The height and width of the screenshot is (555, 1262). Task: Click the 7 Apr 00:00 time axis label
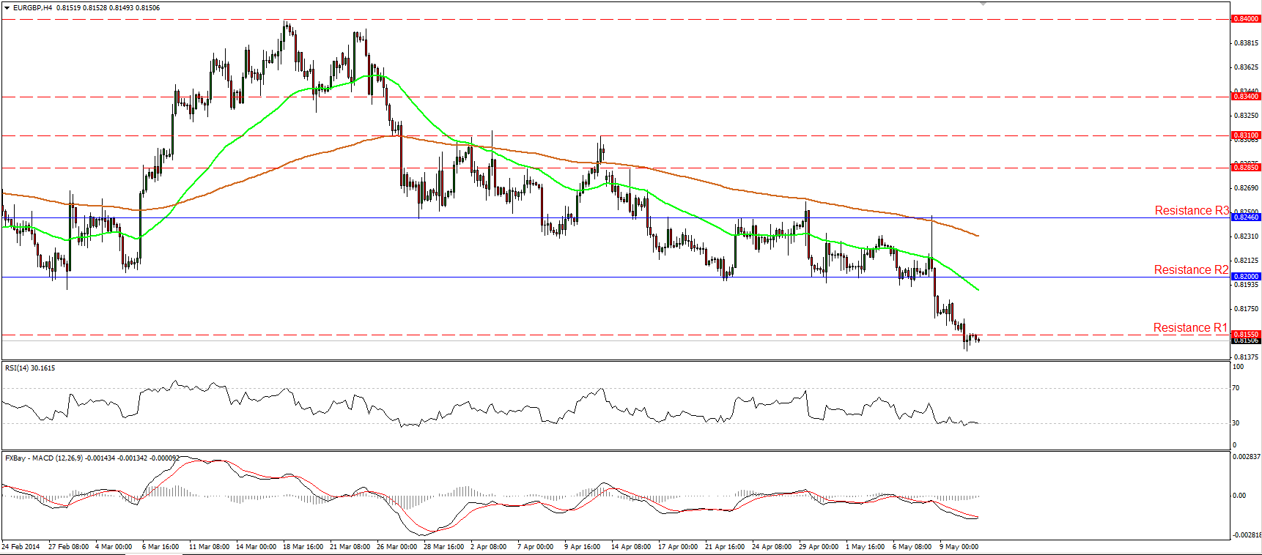pos(536,547)
